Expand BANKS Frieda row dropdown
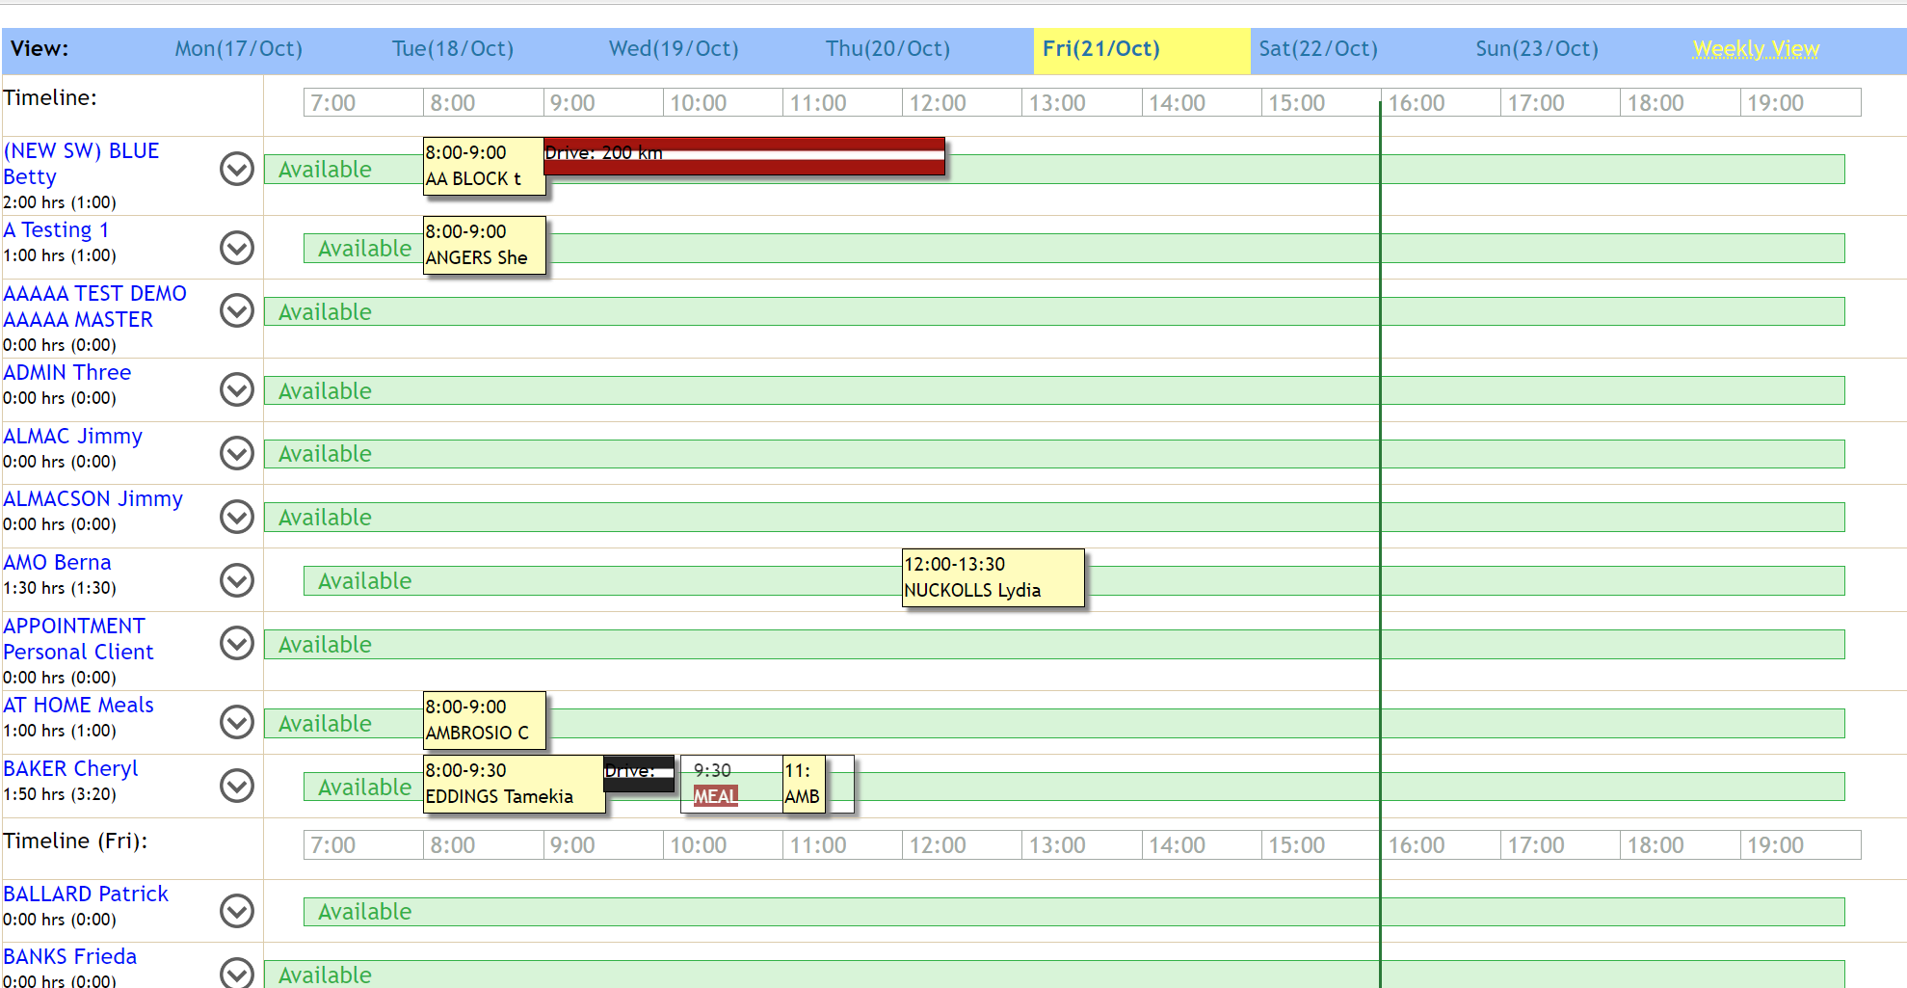 point(236,974)
